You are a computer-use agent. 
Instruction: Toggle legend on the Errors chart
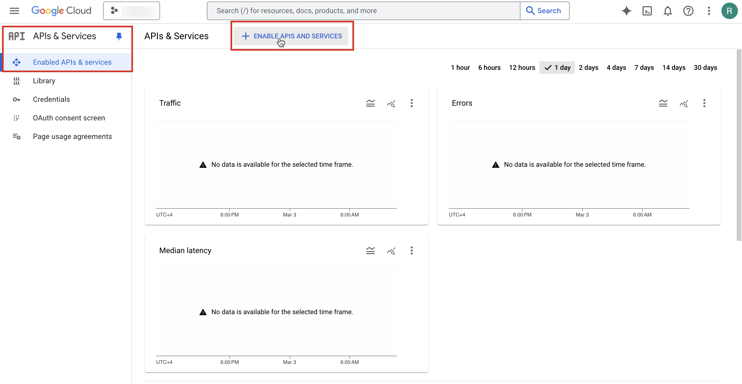(663, 103)
